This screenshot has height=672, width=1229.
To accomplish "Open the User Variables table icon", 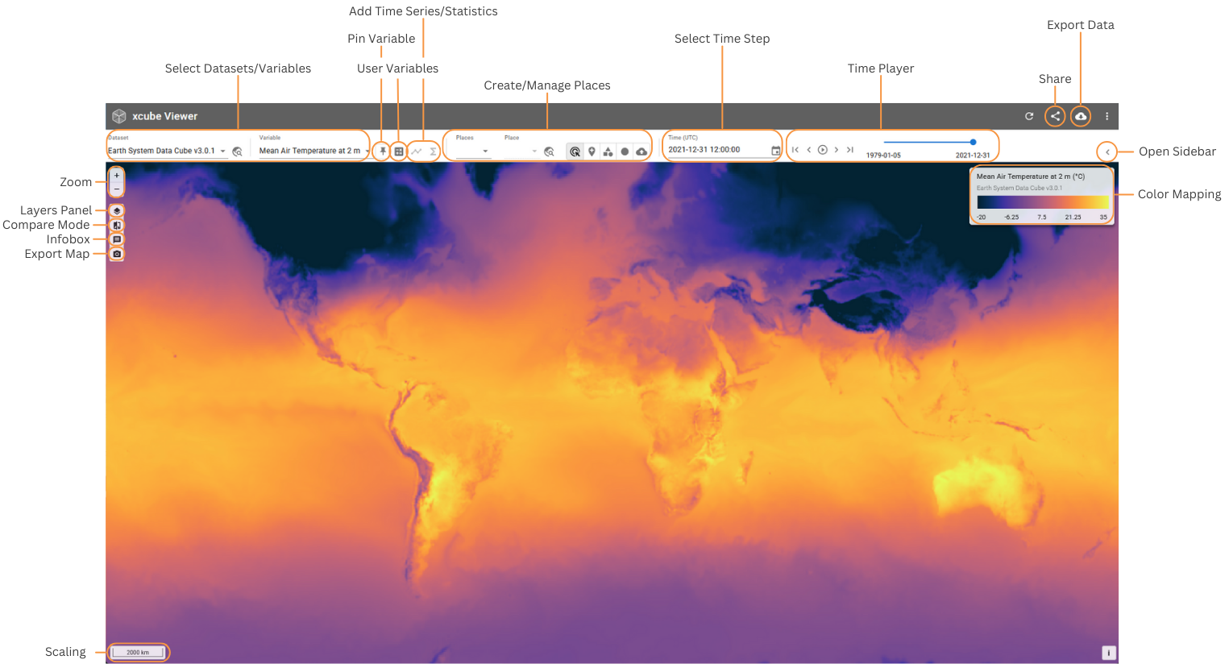I will (399, 151).
